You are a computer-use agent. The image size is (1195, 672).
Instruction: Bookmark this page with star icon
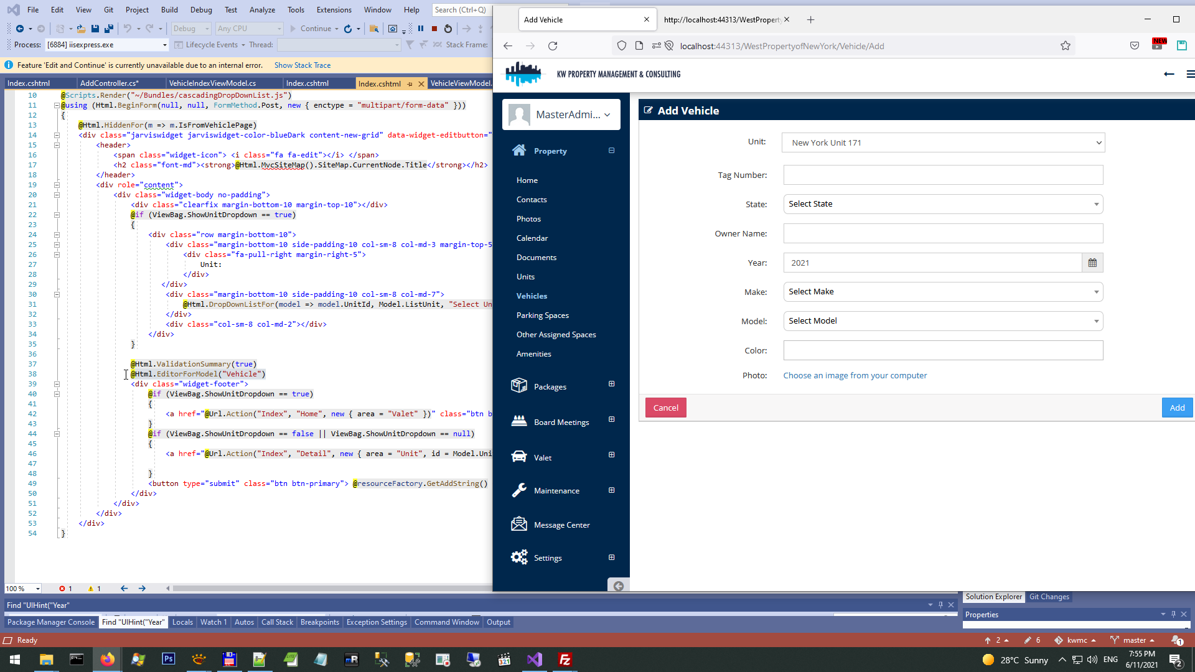[x=1066, y=46]
